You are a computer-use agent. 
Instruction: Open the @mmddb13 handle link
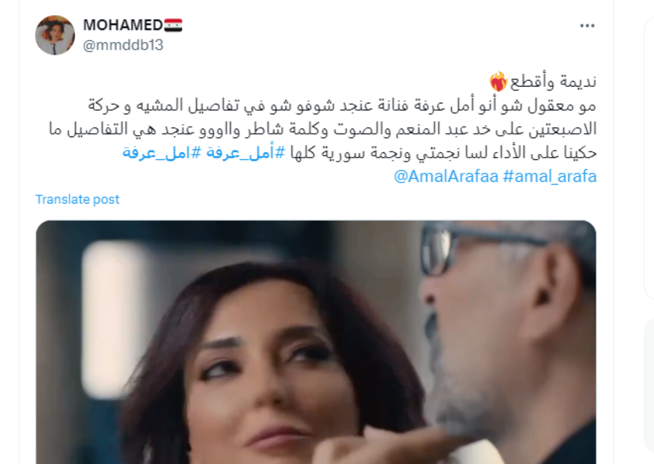[x=123, y=45]
